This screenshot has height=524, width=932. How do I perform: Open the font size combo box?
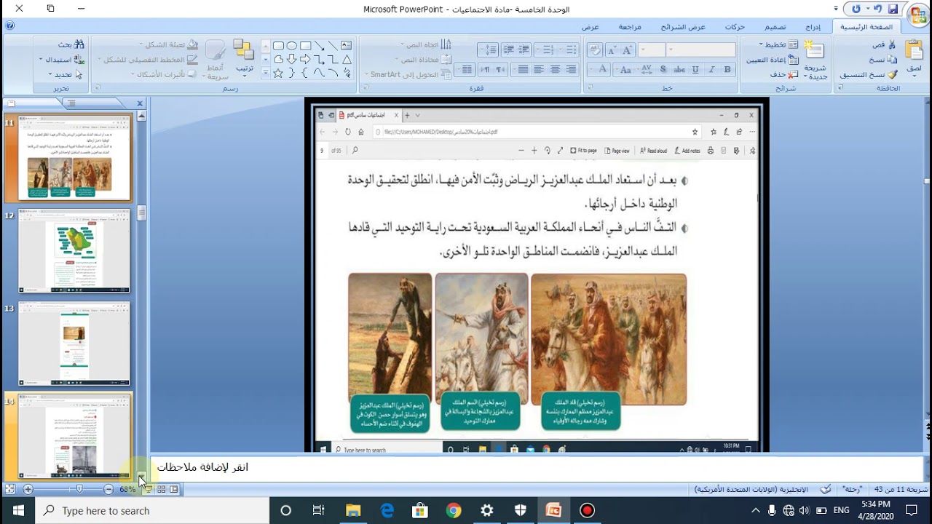click(x=652, y=49)
